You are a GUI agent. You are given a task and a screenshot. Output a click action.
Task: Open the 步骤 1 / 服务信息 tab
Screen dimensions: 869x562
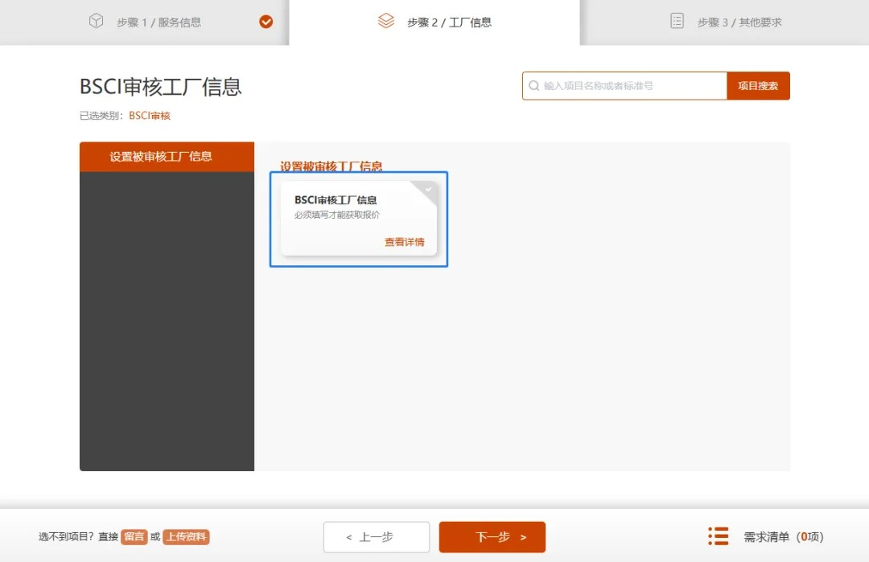coord(144,23)
